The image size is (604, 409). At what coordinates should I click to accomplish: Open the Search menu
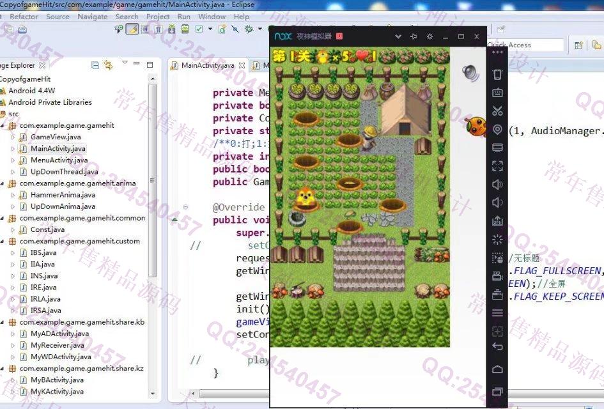point(127,17)
